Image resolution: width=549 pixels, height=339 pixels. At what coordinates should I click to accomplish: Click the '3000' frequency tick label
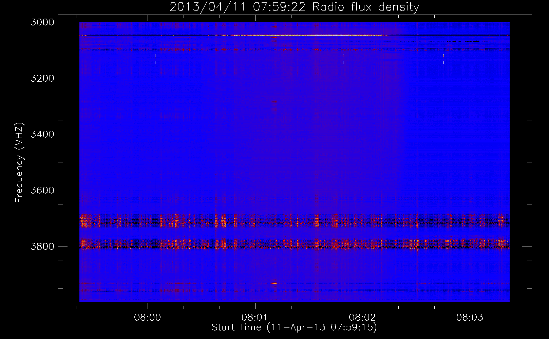coord(42,22)
